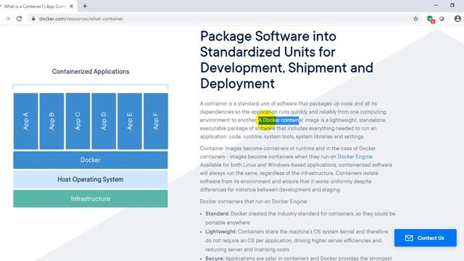The image size is (464, 261).
Task: Bookmark this page with the star icon
Action: 415,19
